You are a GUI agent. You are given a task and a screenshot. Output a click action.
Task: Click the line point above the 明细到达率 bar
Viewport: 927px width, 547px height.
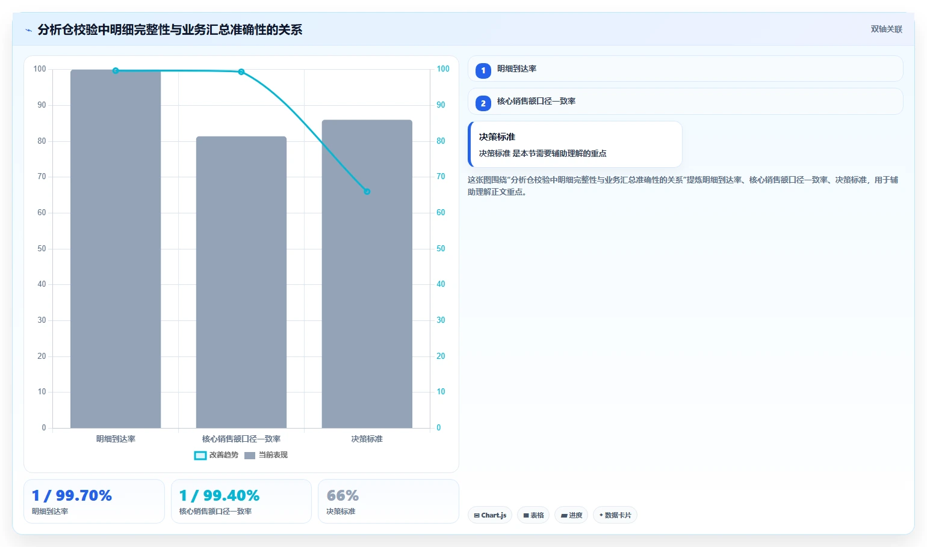pyautogui.click(x=116, y=71)
